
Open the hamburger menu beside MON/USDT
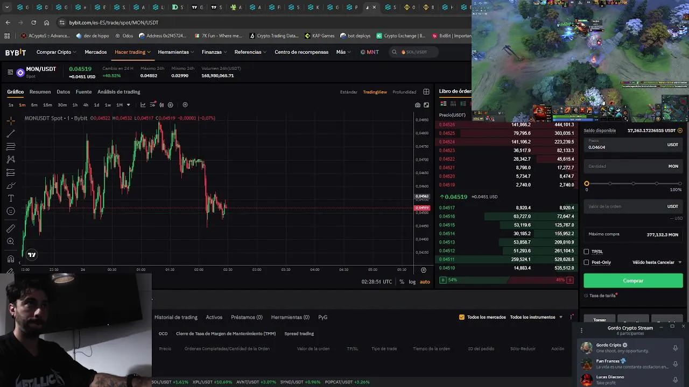[10, 72]
